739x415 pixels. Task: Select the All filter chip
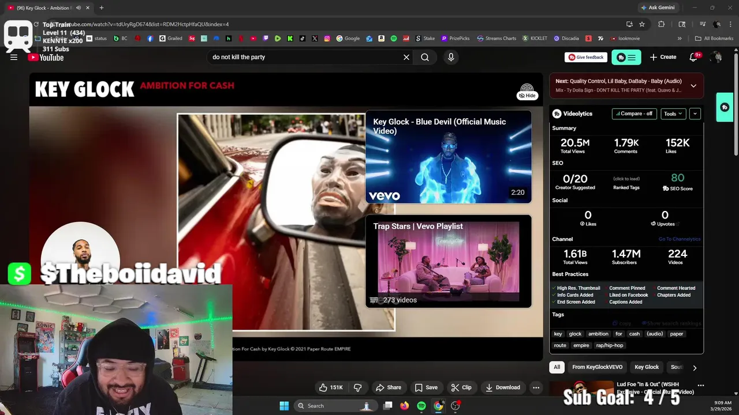[x=557, y=367]
